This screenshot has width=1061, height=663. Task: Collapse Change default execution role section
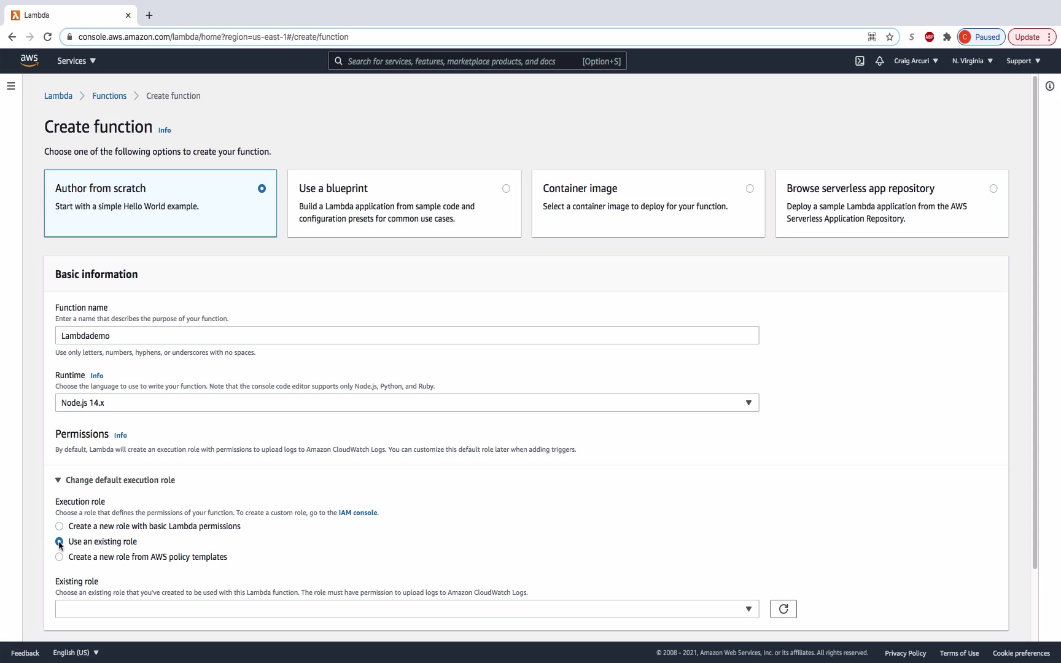click(x=115, y=480)
